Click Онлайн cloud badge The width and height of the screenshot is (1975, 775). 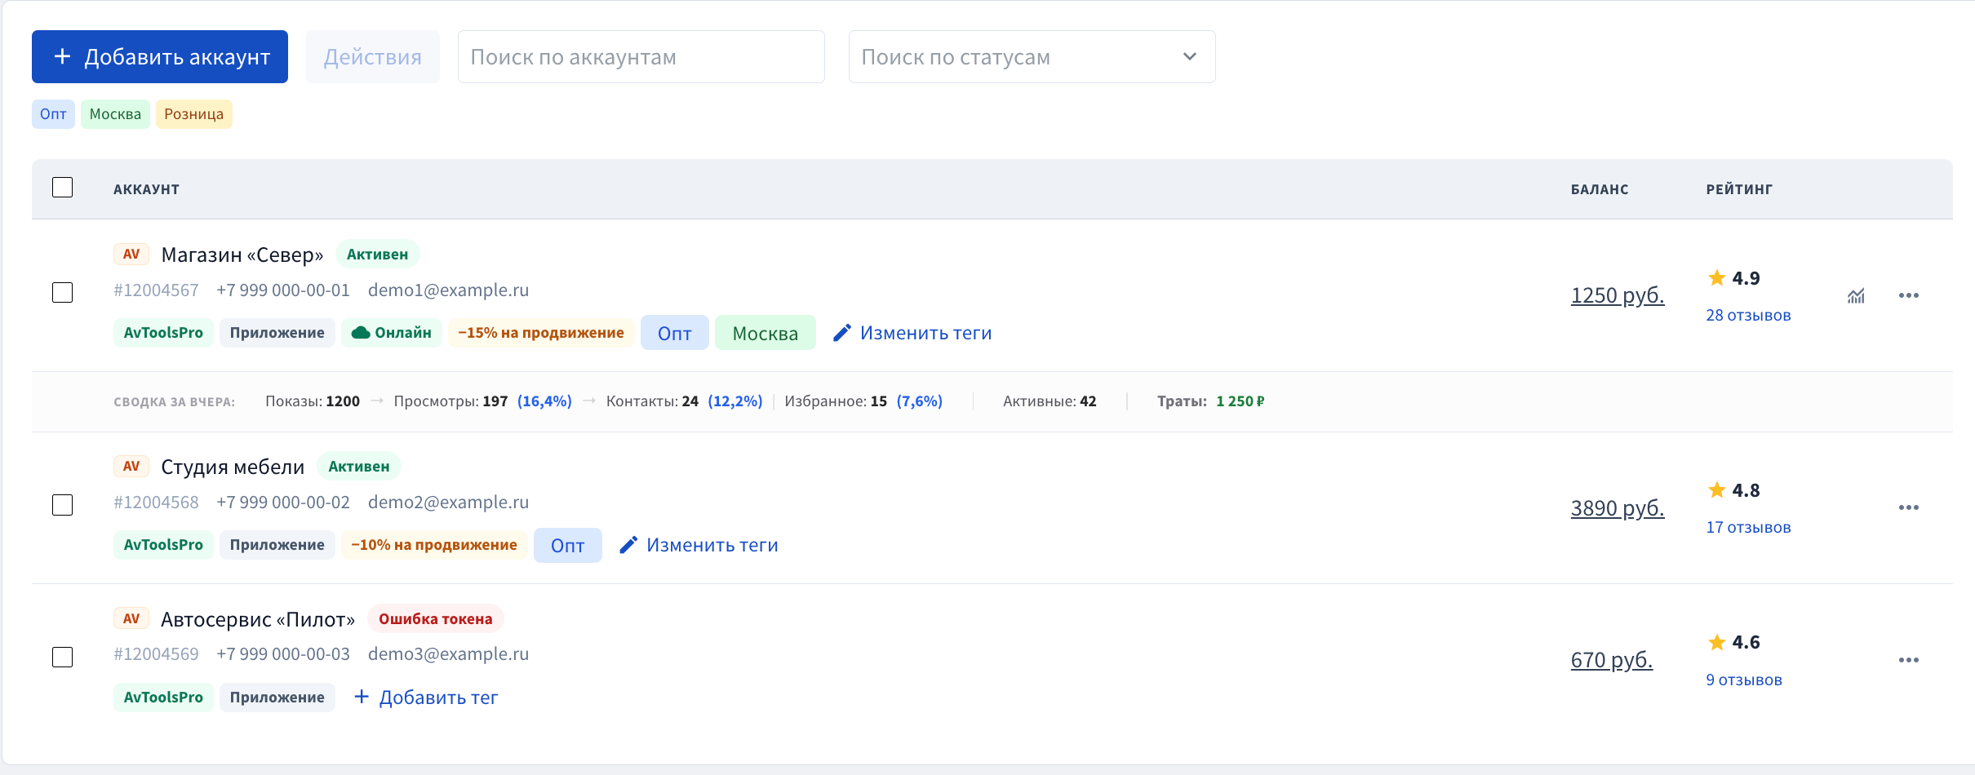coord(392,333)
